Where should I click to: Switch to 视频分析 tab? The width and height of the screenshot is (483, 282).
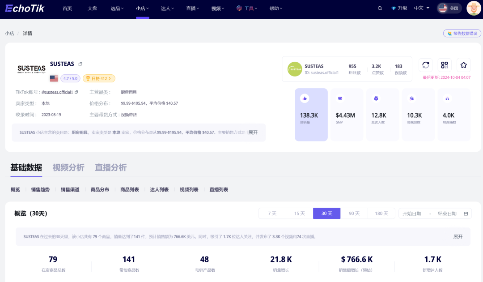pyautogui.click(x=68, y=167)
